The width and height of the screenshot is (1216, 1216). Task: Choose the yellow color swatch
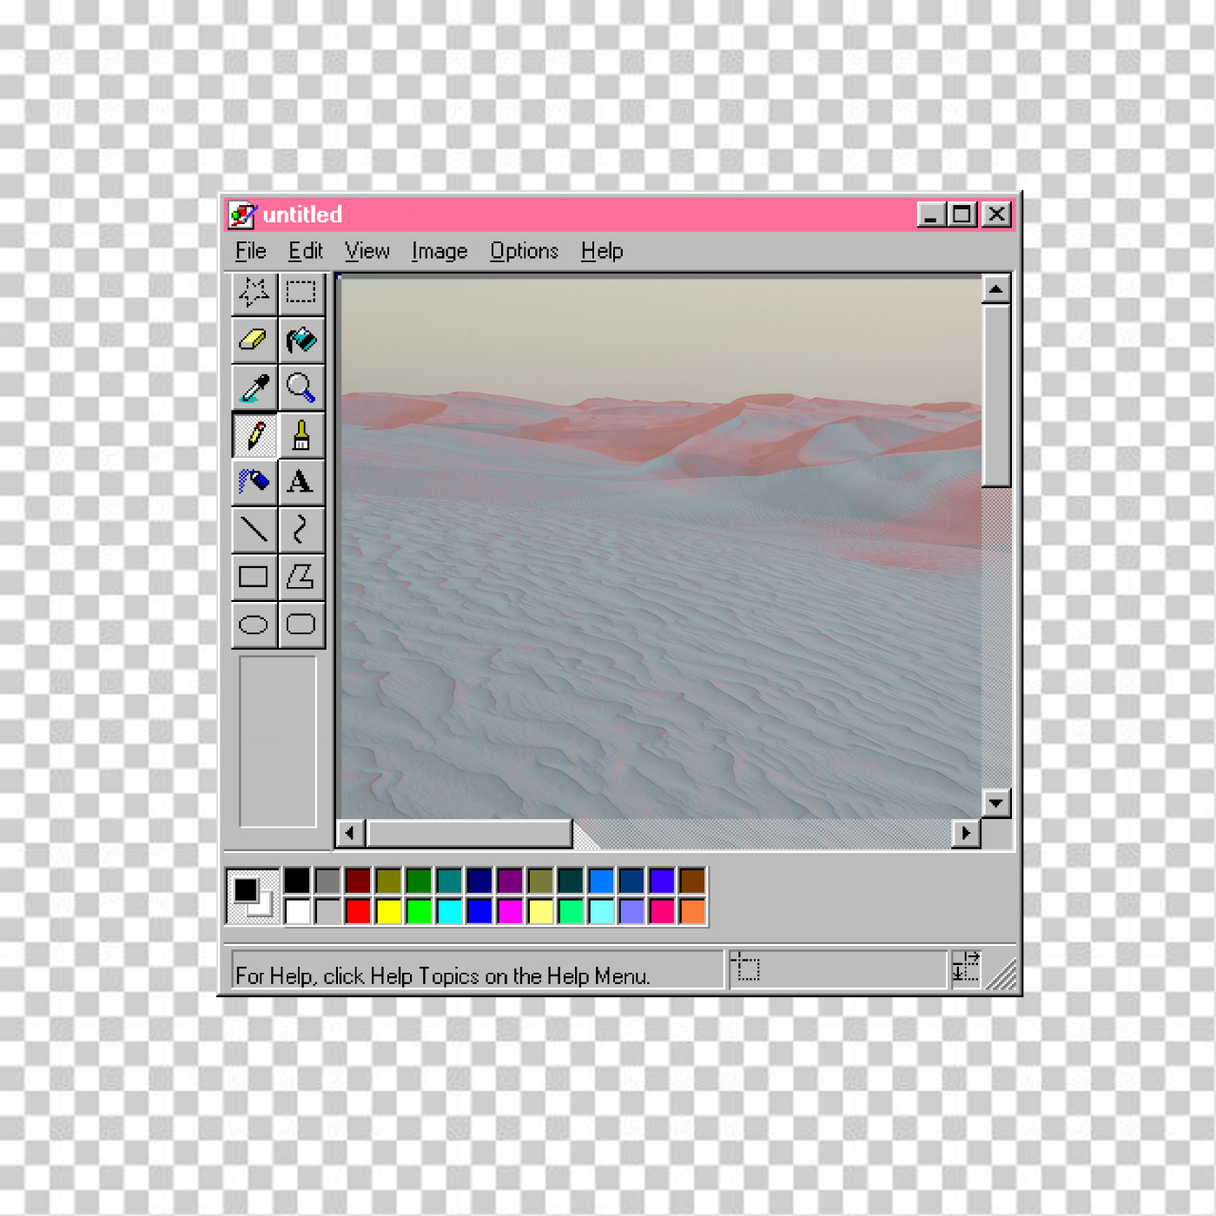coord(388,911)
